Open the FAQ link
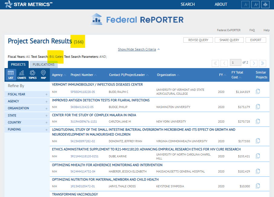 click(x=252, y=30)
